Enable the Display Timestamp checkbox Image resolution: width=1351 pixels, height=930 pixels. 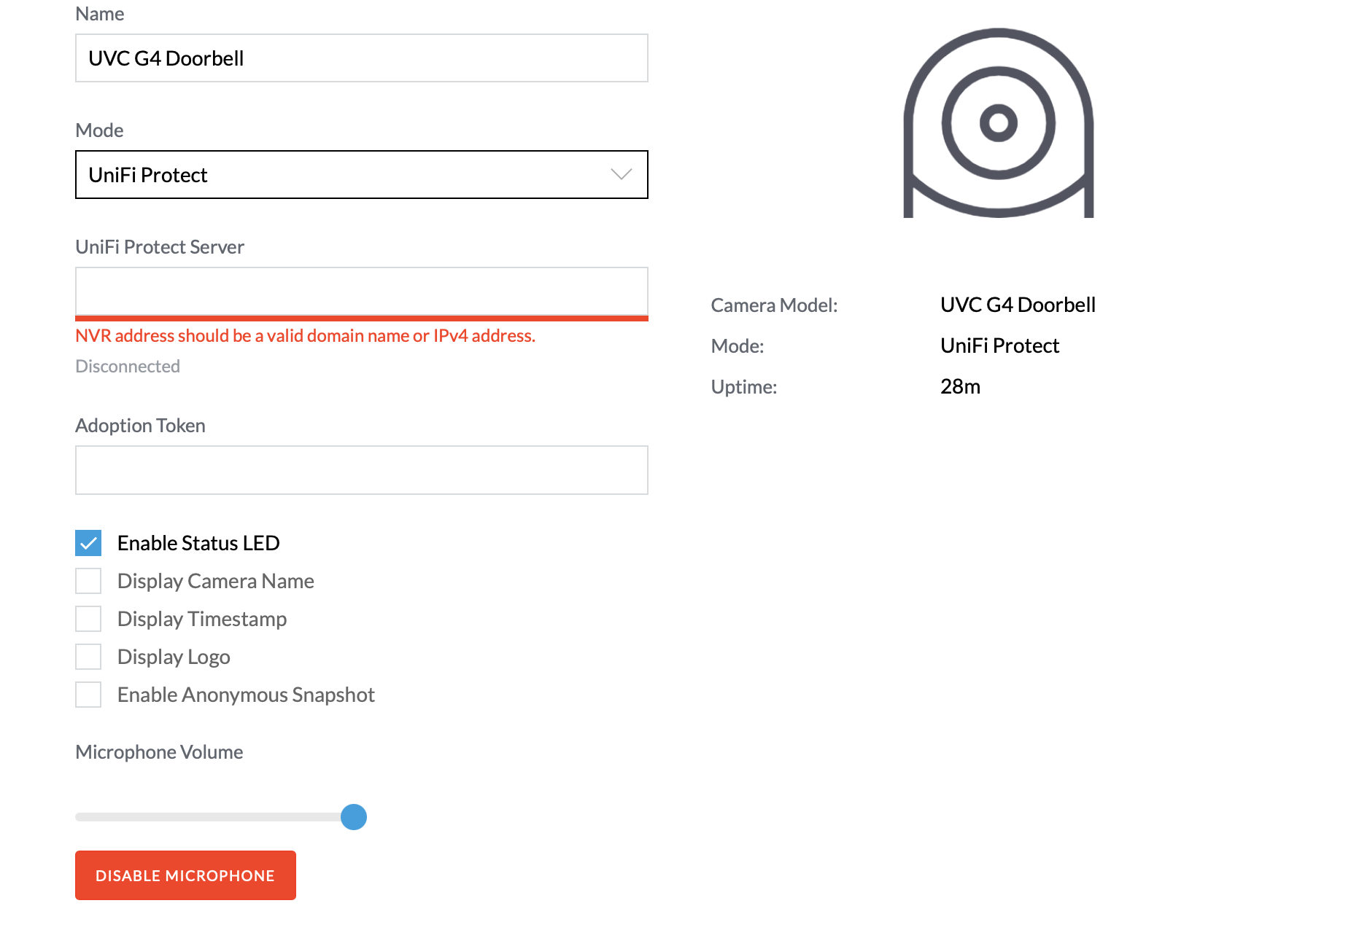click(x=88, y=619)
